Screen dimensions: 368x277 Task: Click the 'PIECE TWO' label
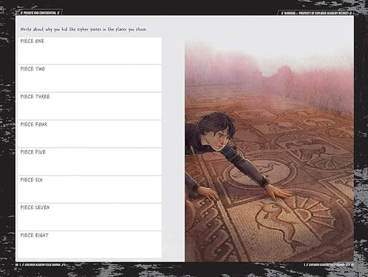click(x=33, y=69)
